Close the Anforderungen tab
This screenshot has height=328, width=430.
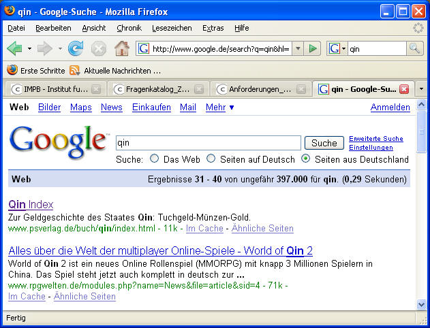[x=301, y=89]
